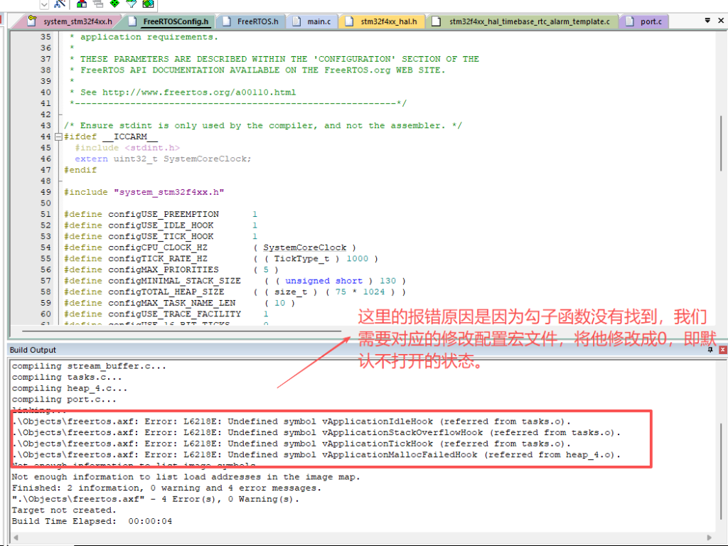Screen dimensions: 728x546
Task: Open the green diamond Run-Time Environment icon
Action: tap(114, 4)
